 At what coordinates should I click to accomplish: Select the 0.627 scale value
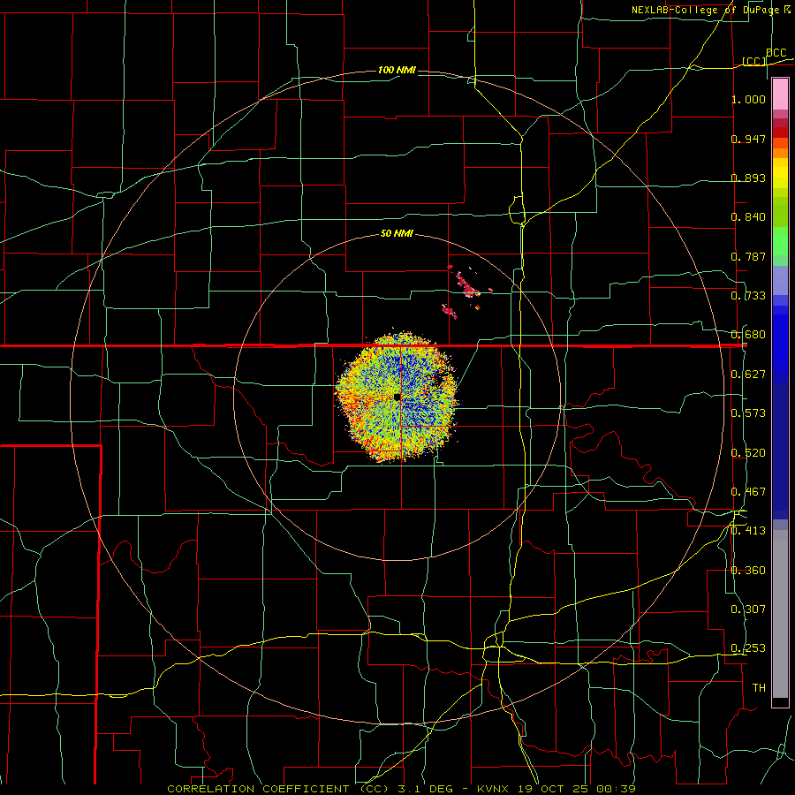[x=748, y=375]
